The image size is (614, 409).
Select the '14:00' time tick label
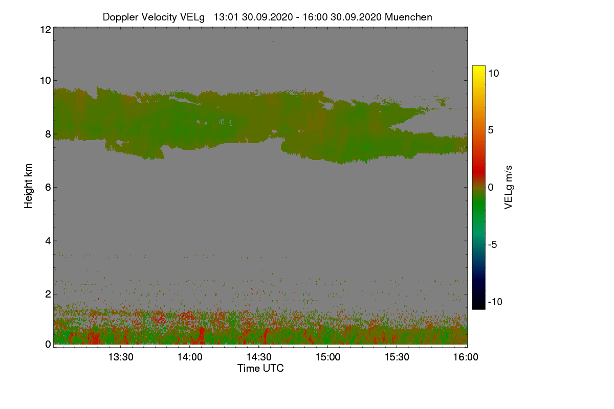[x=190, y=357]
